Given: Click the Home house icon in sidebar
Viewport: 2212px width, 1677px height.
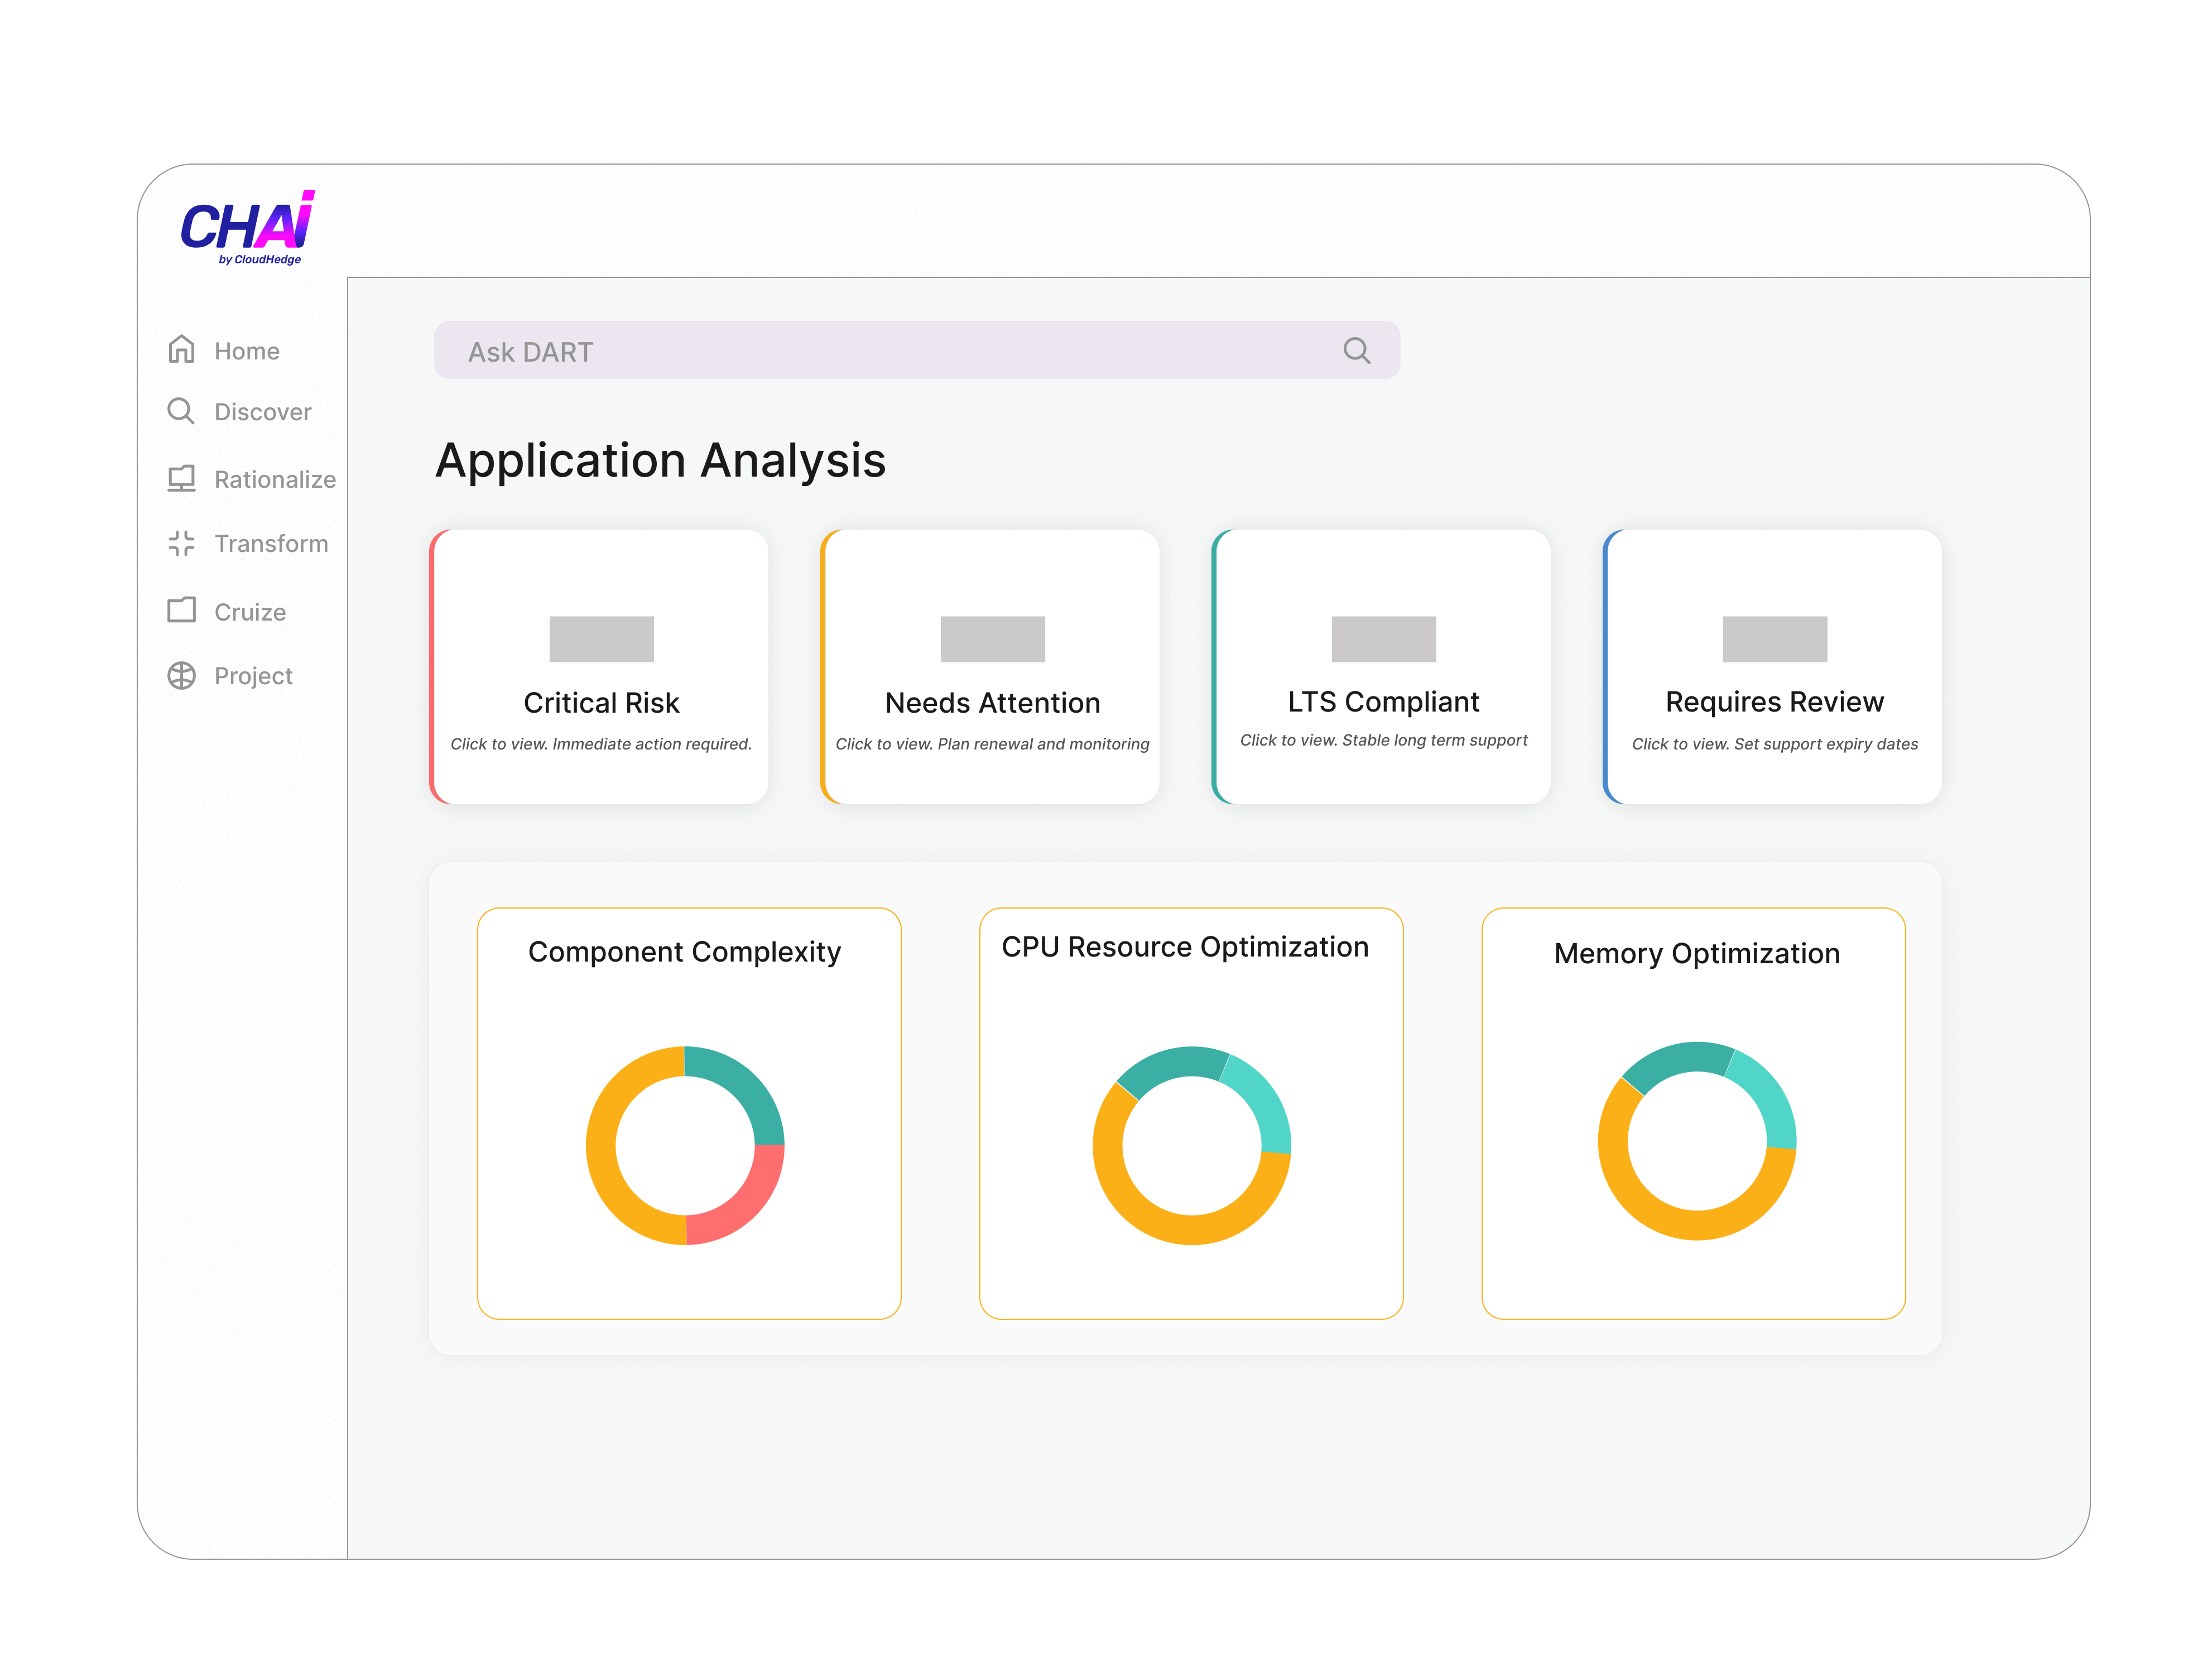Looking at the screenshot, I should (x=181, y=349).
